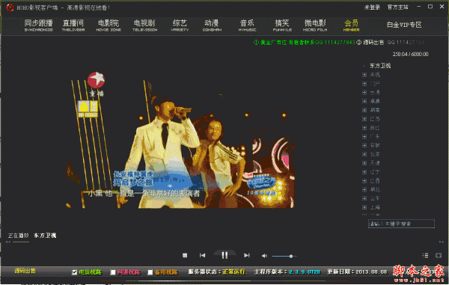Enable the 备用线路 checkbox

[x=150, y=272]
